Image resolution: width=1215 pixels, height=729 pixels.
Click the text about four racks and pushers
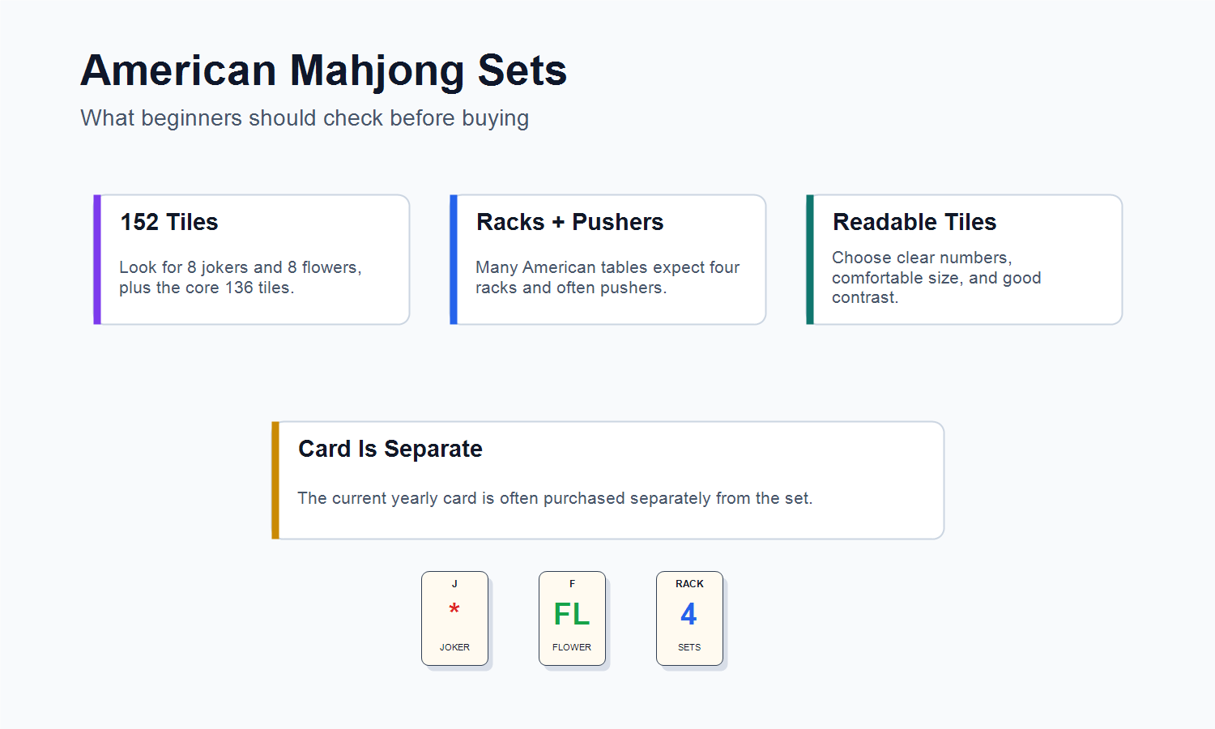[x=607, y=277]
